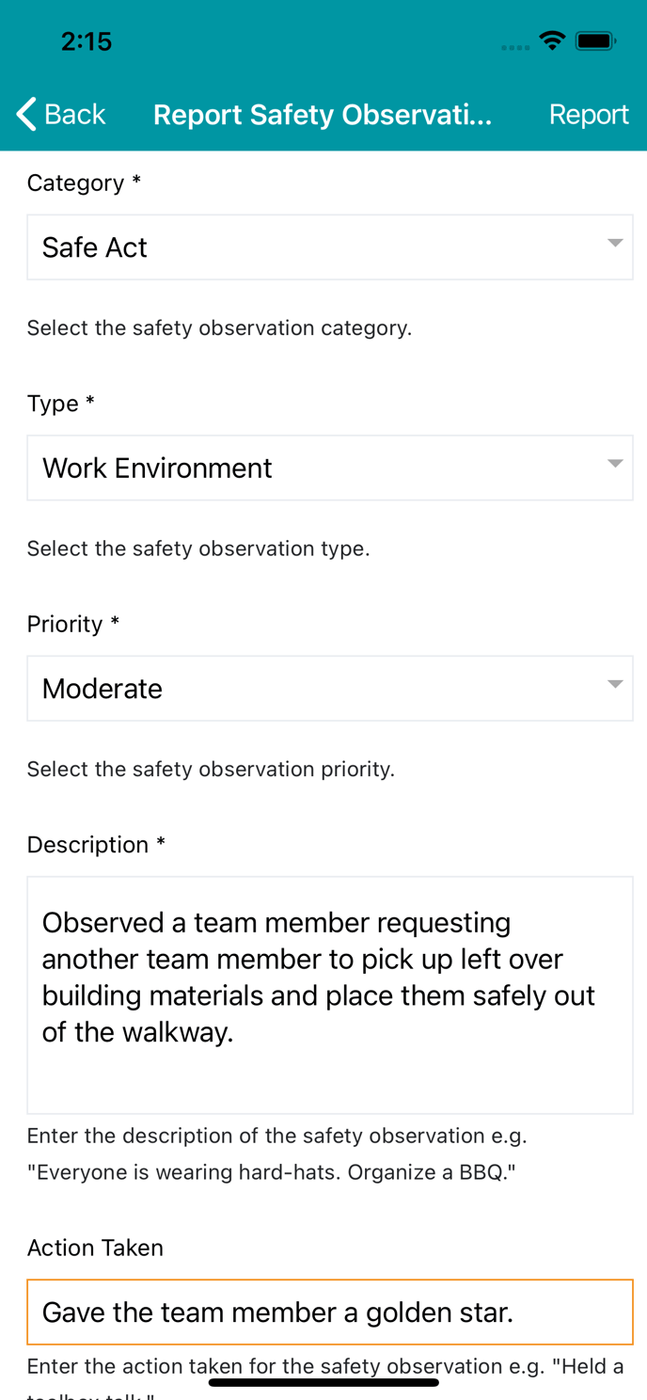The width and height of the screenshot is (647, 1400).
Task: Open the Category dropdown arrow
Action: (615, 243)
